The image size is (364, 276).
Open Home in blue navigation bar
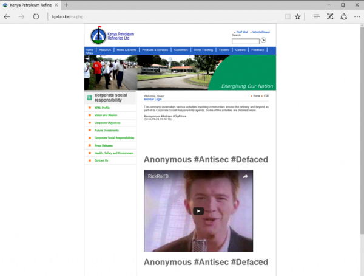[89, 50]
